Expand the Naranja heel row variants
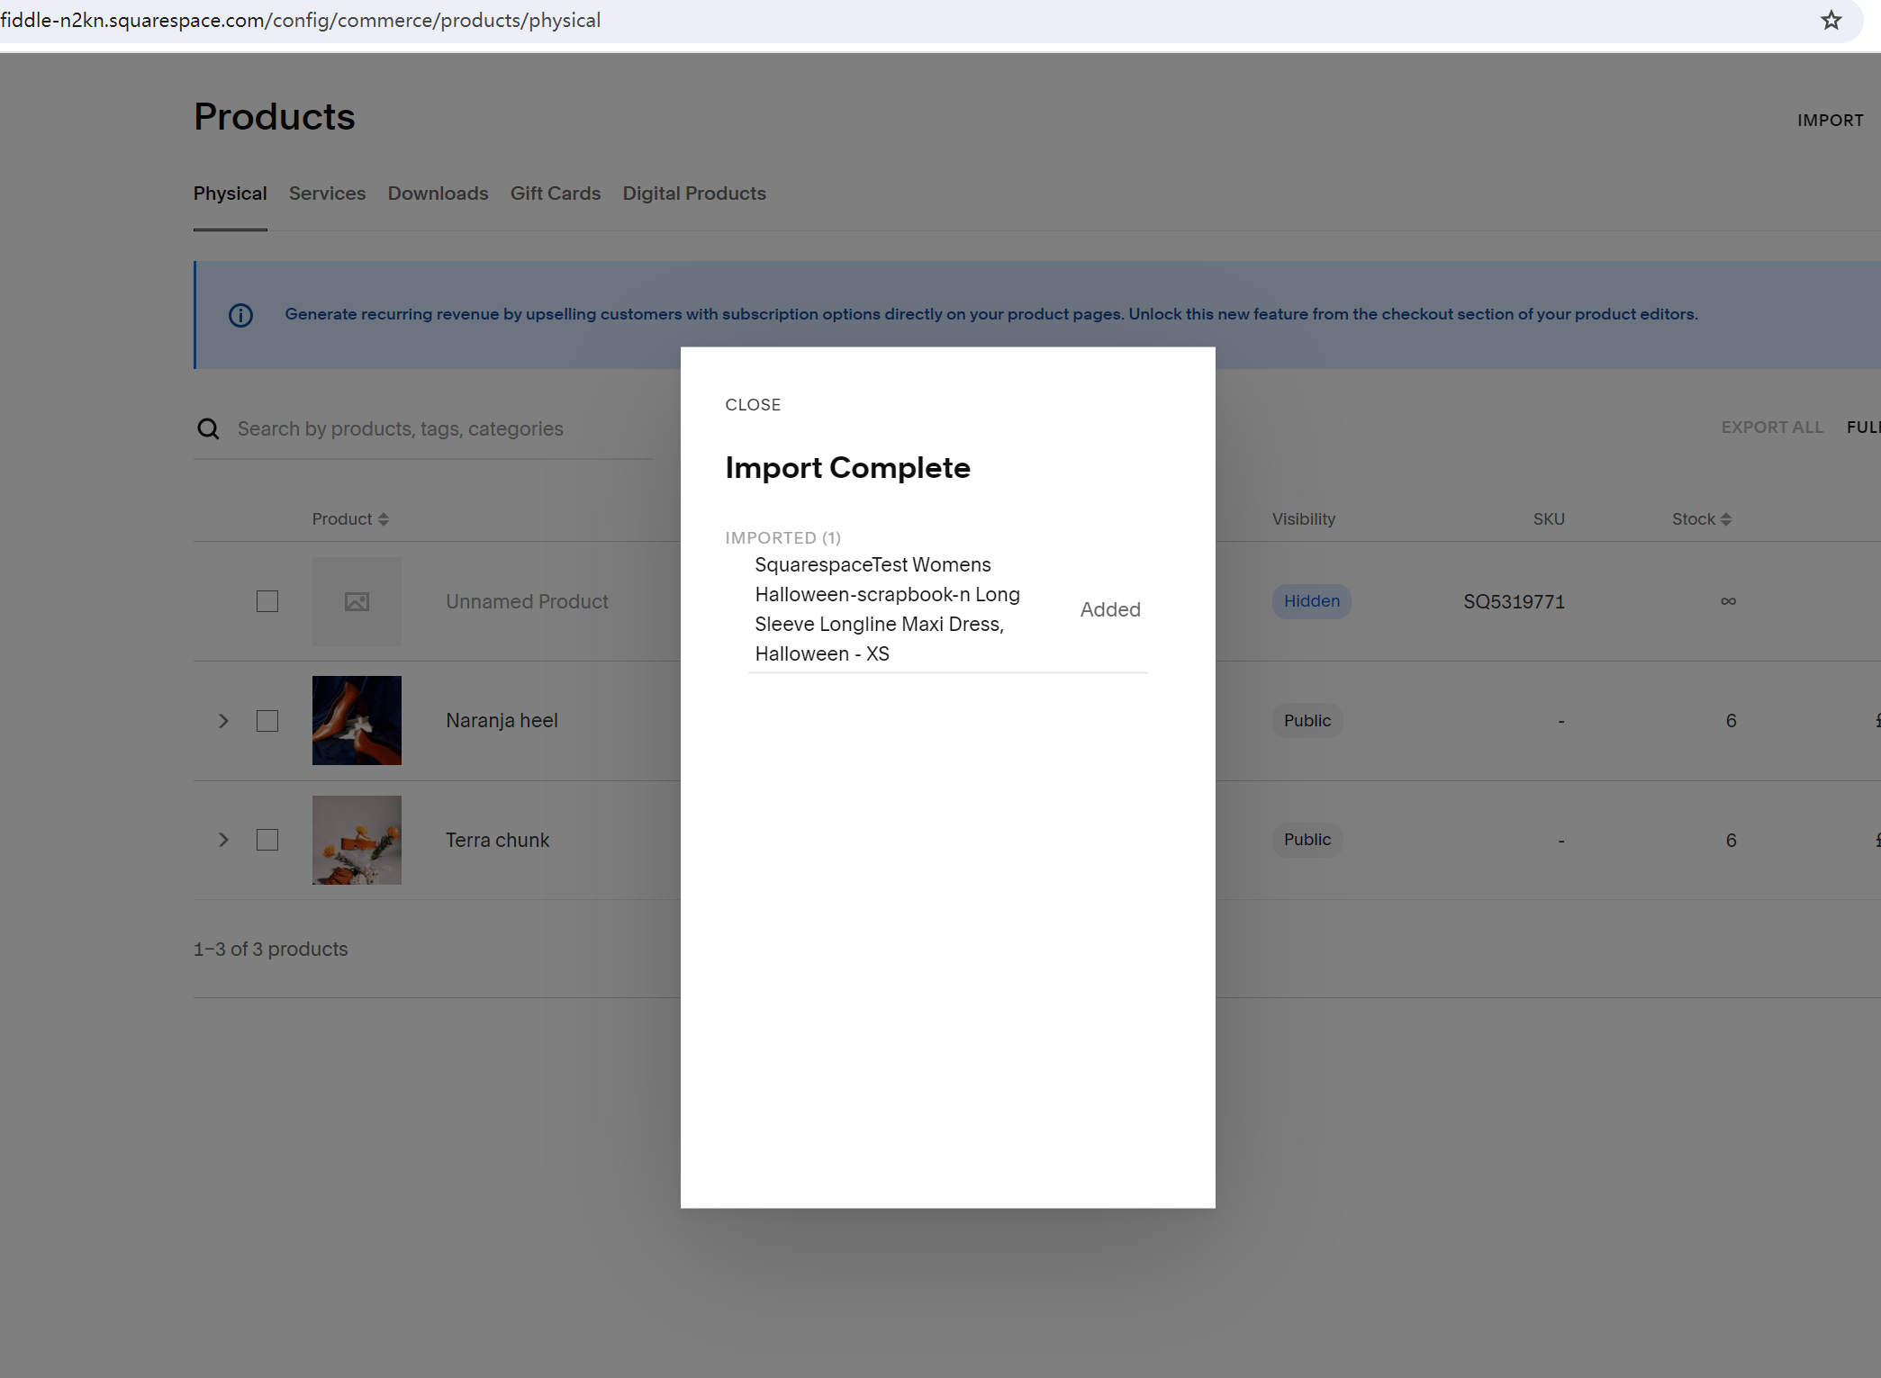 point(223,721)
